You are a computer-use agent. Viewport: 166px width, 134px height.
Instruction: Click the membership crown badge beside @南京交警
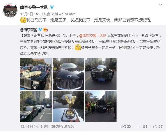[45, 29]
